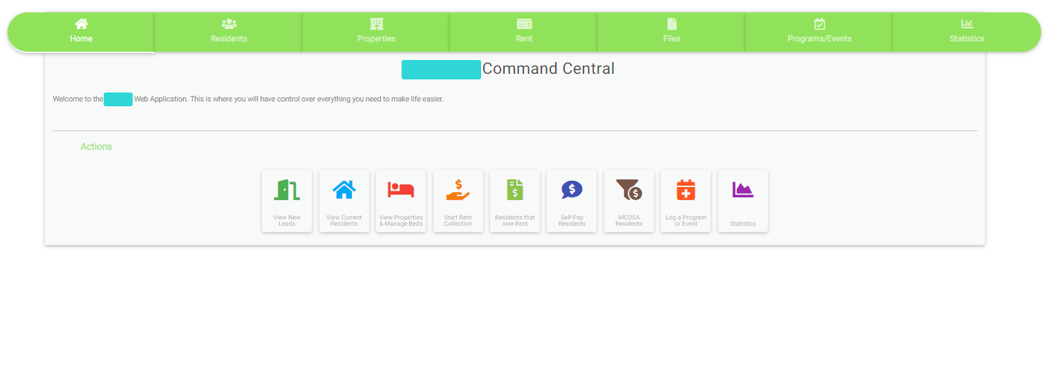1050x372 pixels.
Task: Open the blue house View Current Residents icon
Action: click(344, 190)
